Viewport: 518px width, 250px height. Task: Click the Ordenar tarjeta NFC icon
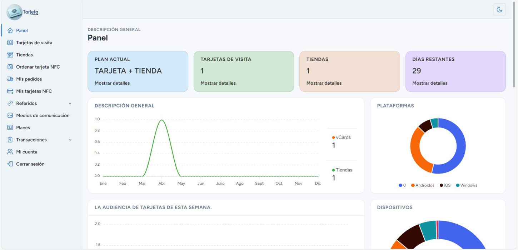pos(10,67)
